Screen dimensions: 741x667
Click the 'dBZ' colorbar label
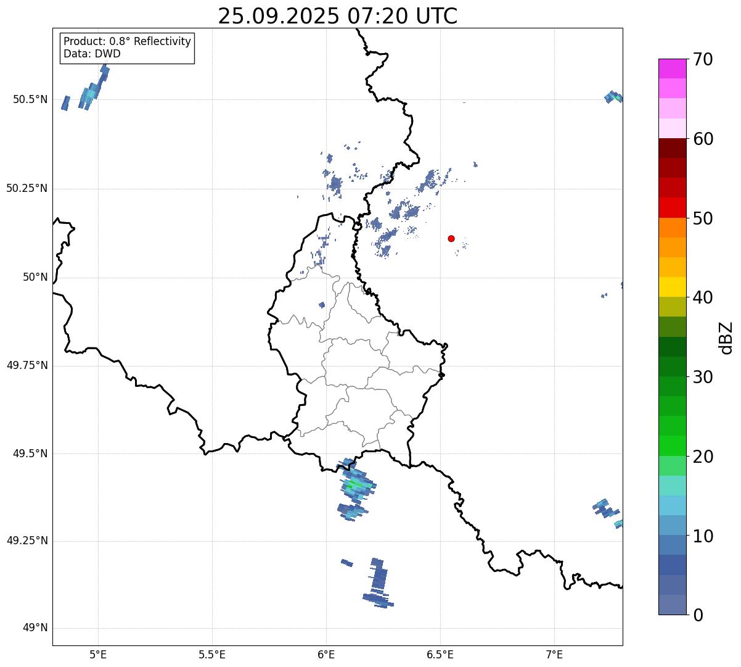coord(726,337)
